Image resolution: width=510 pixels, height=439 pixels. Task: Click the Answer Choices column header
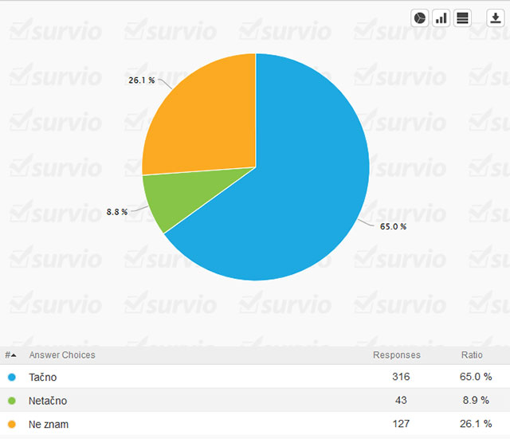[x=62, y=355]
